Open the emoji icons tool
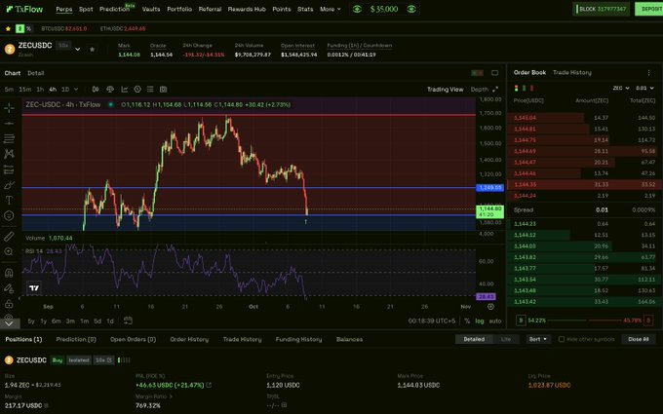 (9, 215)
